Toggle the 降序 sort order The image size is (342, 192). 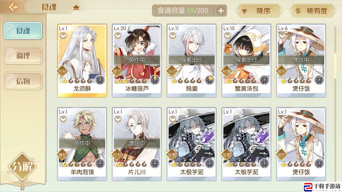259,11
